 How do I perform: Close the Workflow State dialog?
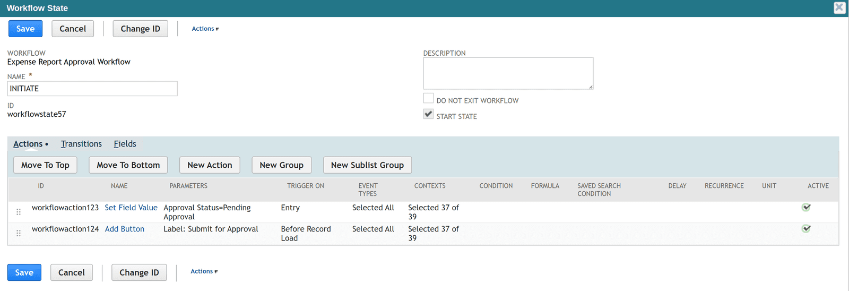pyautogui.click(x=839, y=7)
